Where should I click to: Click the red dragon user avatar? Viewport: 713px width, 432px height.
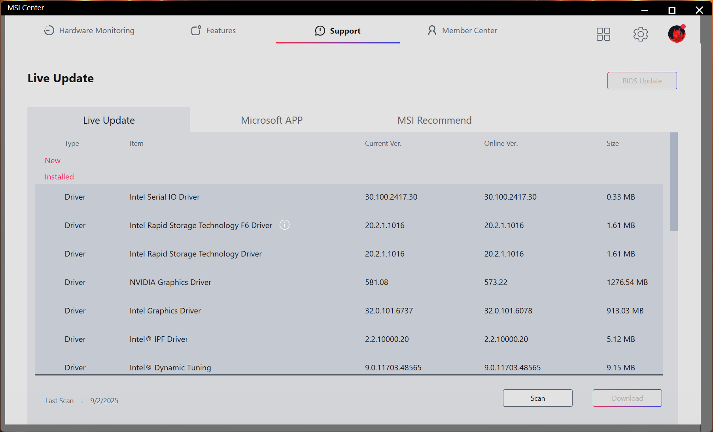coord(677,34)
